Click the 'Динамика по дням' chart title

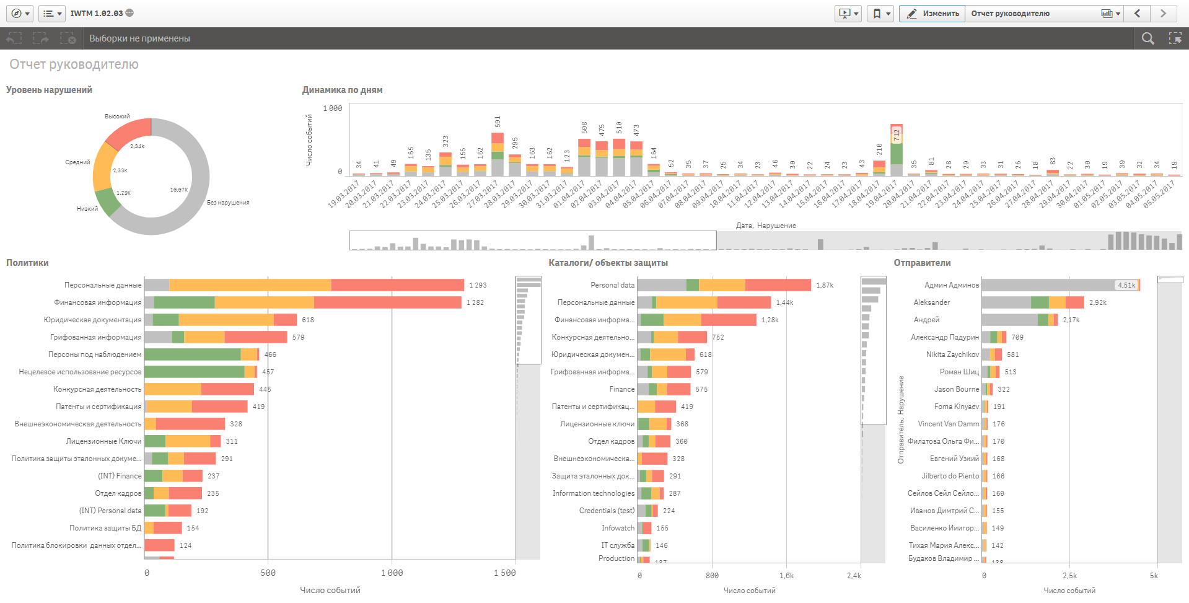point(342,90)
